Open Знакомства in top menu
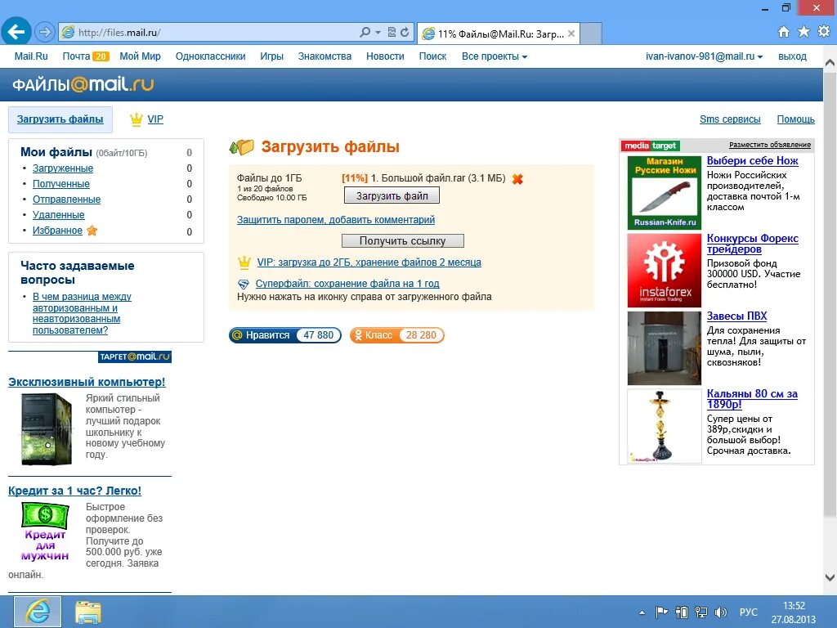Screen dimensions: 837x628 pos(325,56)
